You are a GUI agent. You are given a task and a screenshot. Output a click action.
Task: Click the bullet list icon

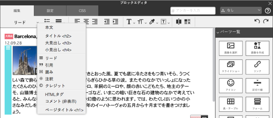click(47, 21)
